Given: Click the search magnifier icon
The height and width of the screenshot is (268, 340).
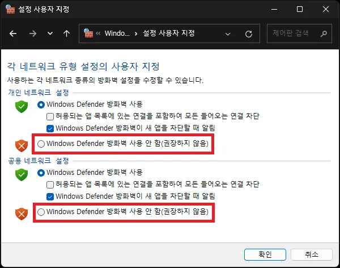Looking at the screenshot, I should 324,33.
